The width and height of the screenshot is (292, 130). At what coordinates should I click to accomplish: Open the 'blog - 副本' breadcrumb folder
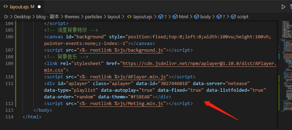pyautogui.click(x=48, y=17)
